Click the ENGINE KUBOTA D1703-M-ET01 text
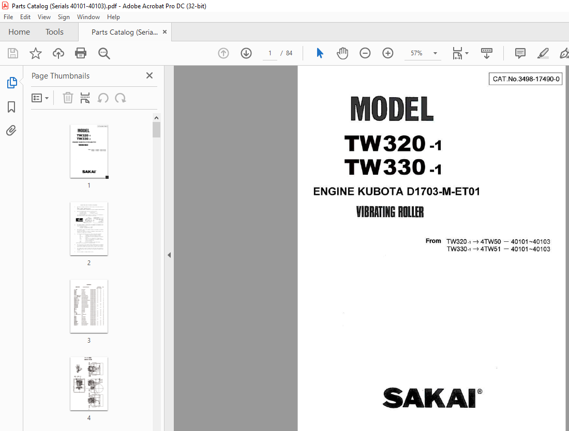 pos(396,191)
